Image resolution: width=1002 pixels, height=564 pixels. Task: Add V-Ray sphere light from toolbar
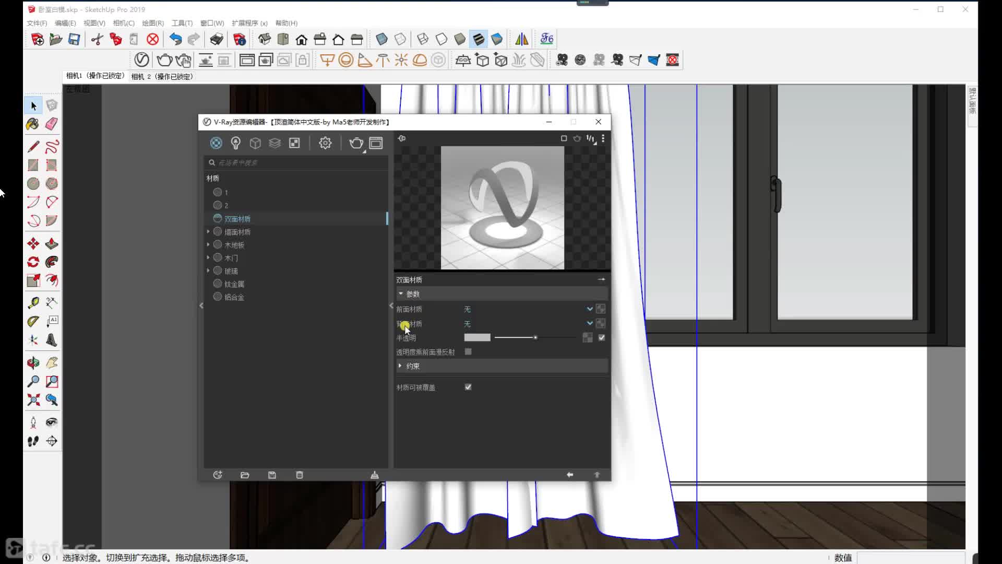[x=346, y=60]
